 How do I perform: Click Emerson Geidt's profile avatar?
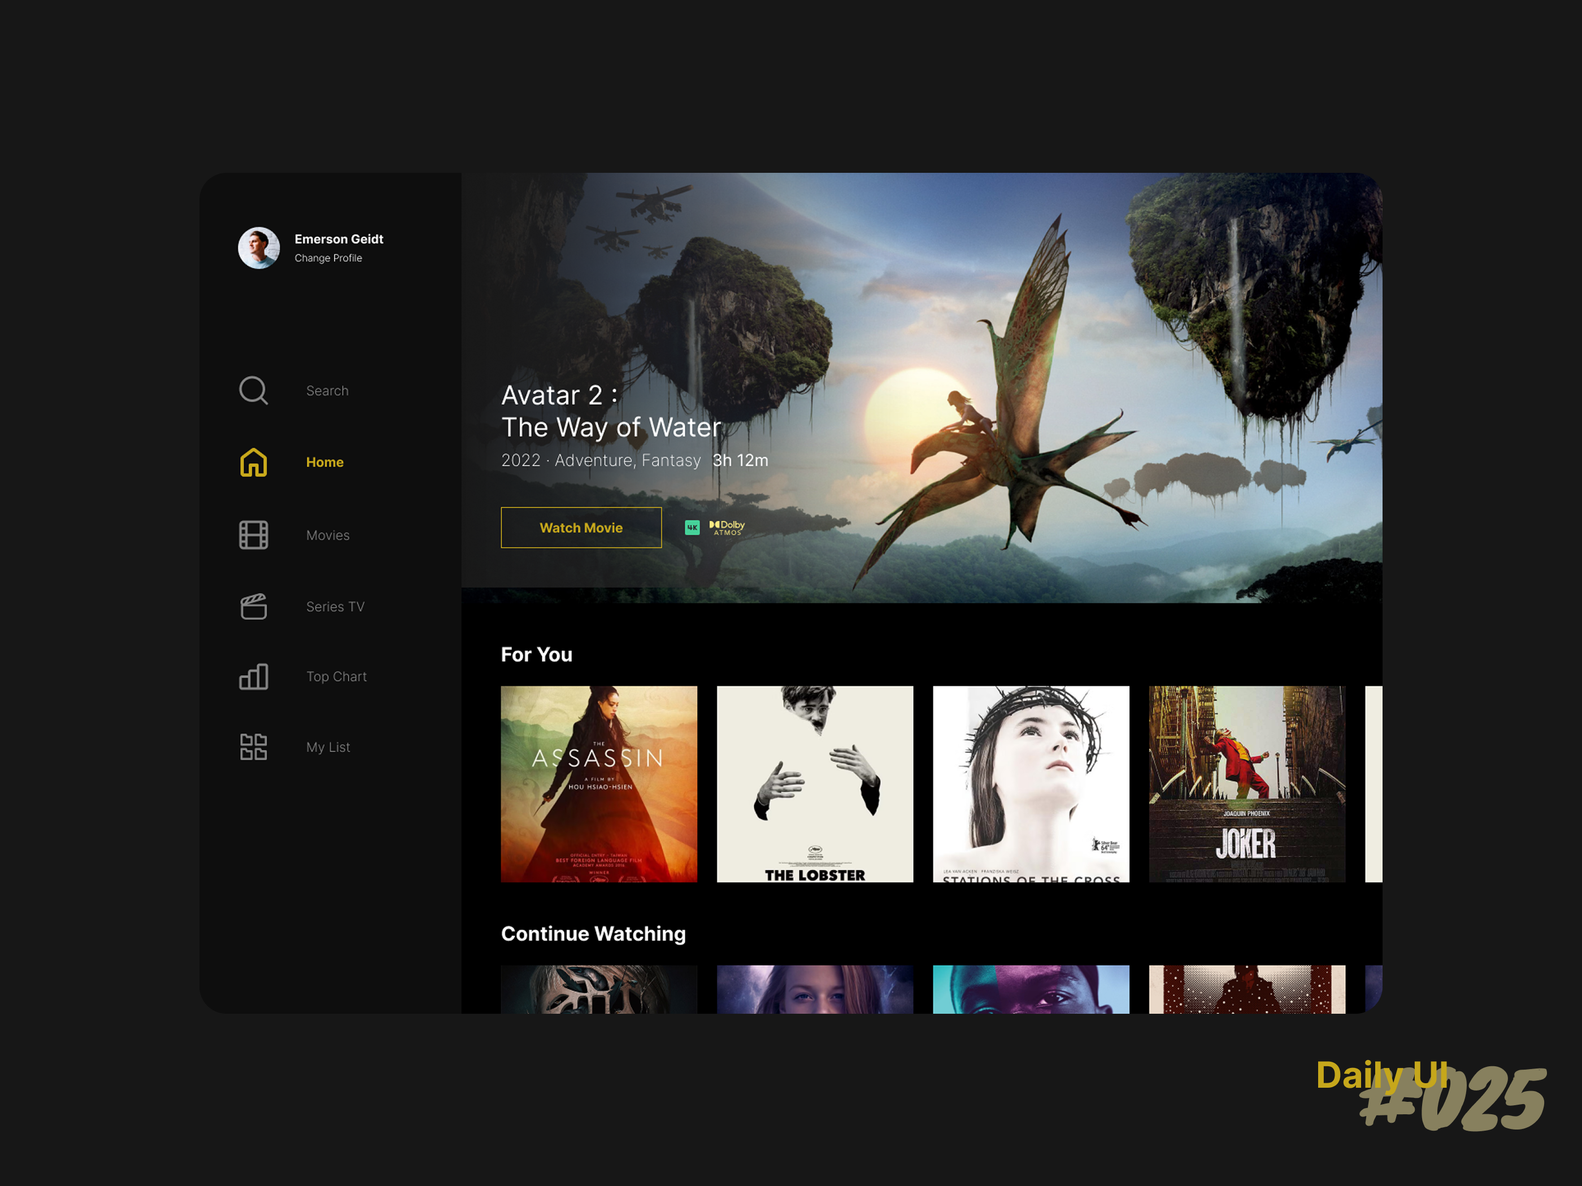tap(259, 248)
